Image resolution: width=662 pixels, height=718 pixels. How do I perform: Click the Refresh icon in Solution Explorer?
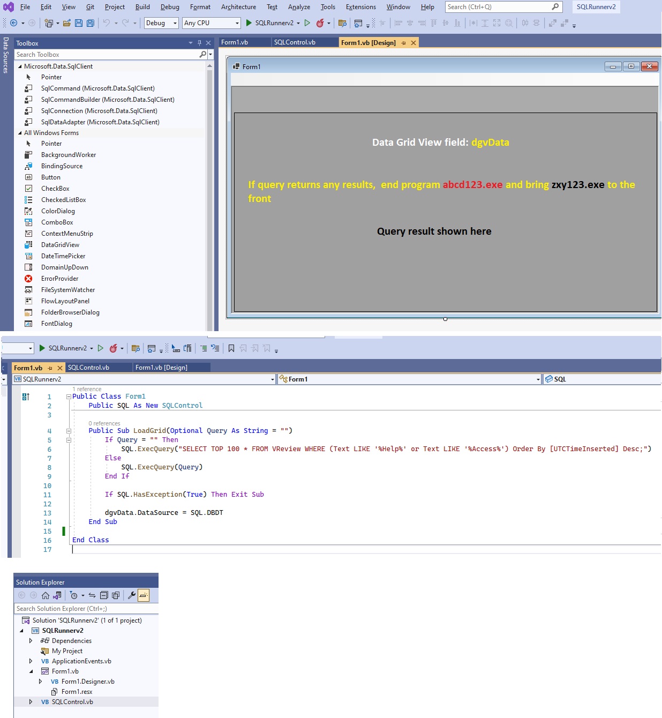(x=92, y=595)
